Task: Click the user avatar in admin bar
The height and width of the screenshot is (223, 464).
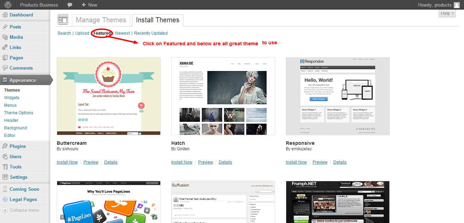Action: [457, 5]
